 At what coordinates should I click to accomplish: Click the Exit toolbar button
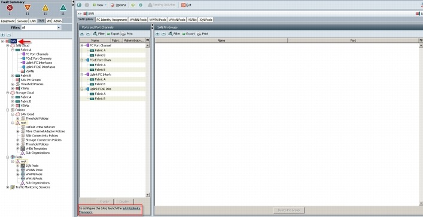click(187, 5)
